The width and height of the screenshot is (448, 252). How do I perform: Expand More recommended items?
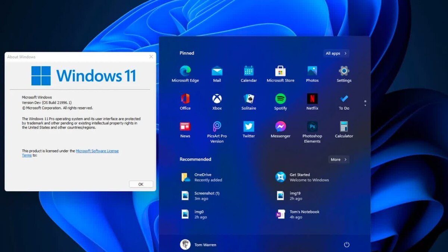pos(339,159)
